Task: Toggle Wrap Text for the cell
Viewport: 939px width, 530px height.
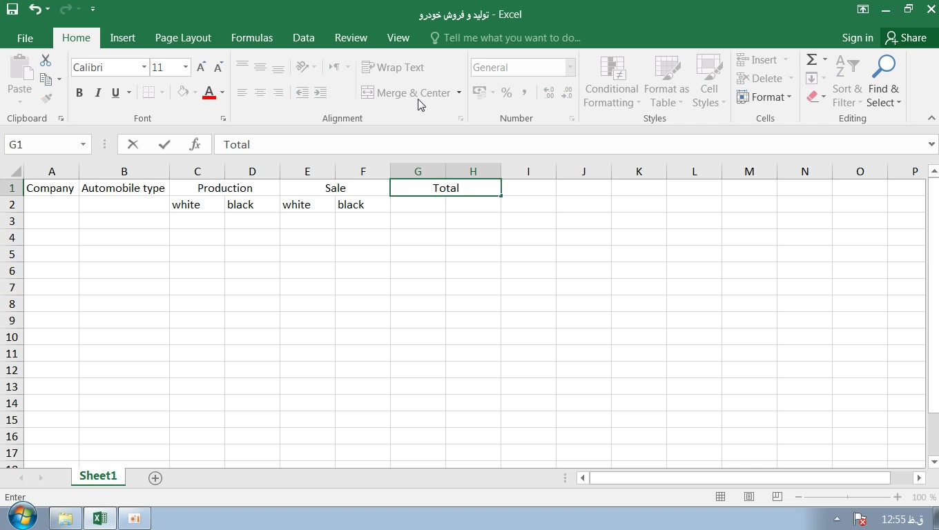Action: tap(393, 67)
